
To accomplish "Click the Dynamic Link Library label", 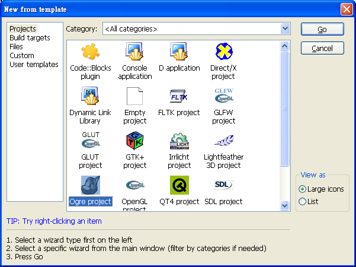I will [90, 117].
